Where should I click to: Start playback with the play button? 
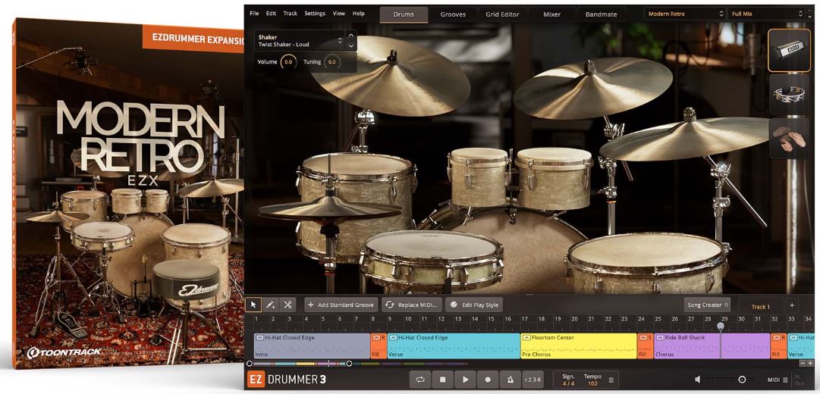[466, 380]
